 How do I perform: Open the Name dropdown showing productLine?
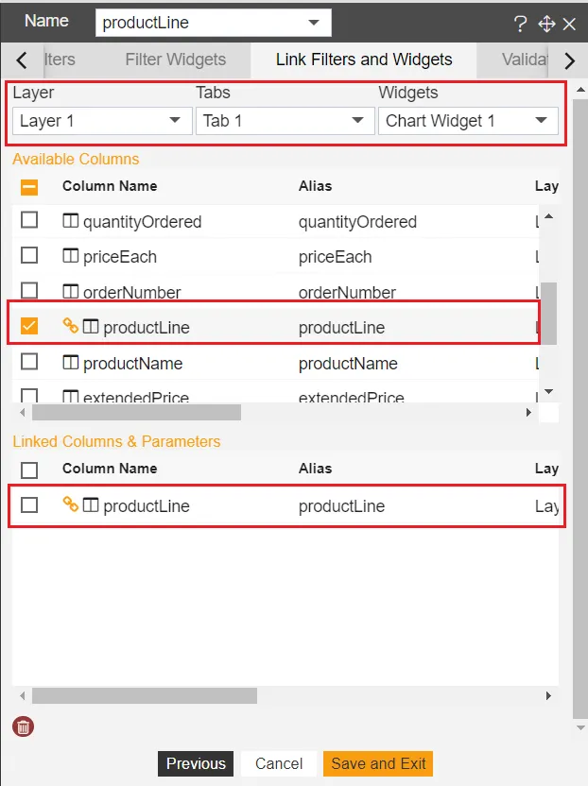[214, 23]
